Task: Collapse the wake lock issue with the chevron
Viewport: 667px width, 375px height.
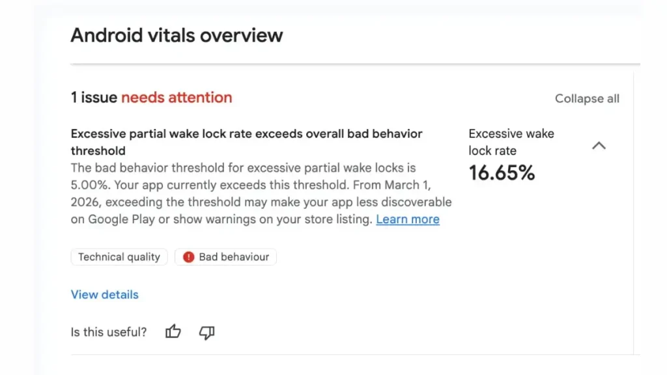Action: [599, 146]
